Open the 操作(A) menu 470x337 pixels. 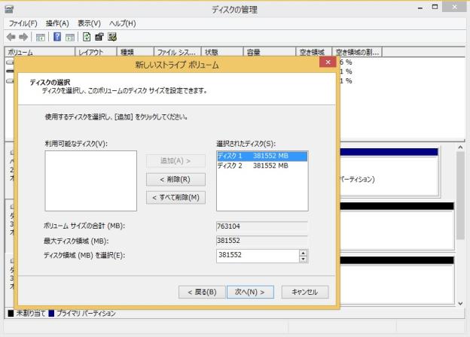tap(57, 23)
